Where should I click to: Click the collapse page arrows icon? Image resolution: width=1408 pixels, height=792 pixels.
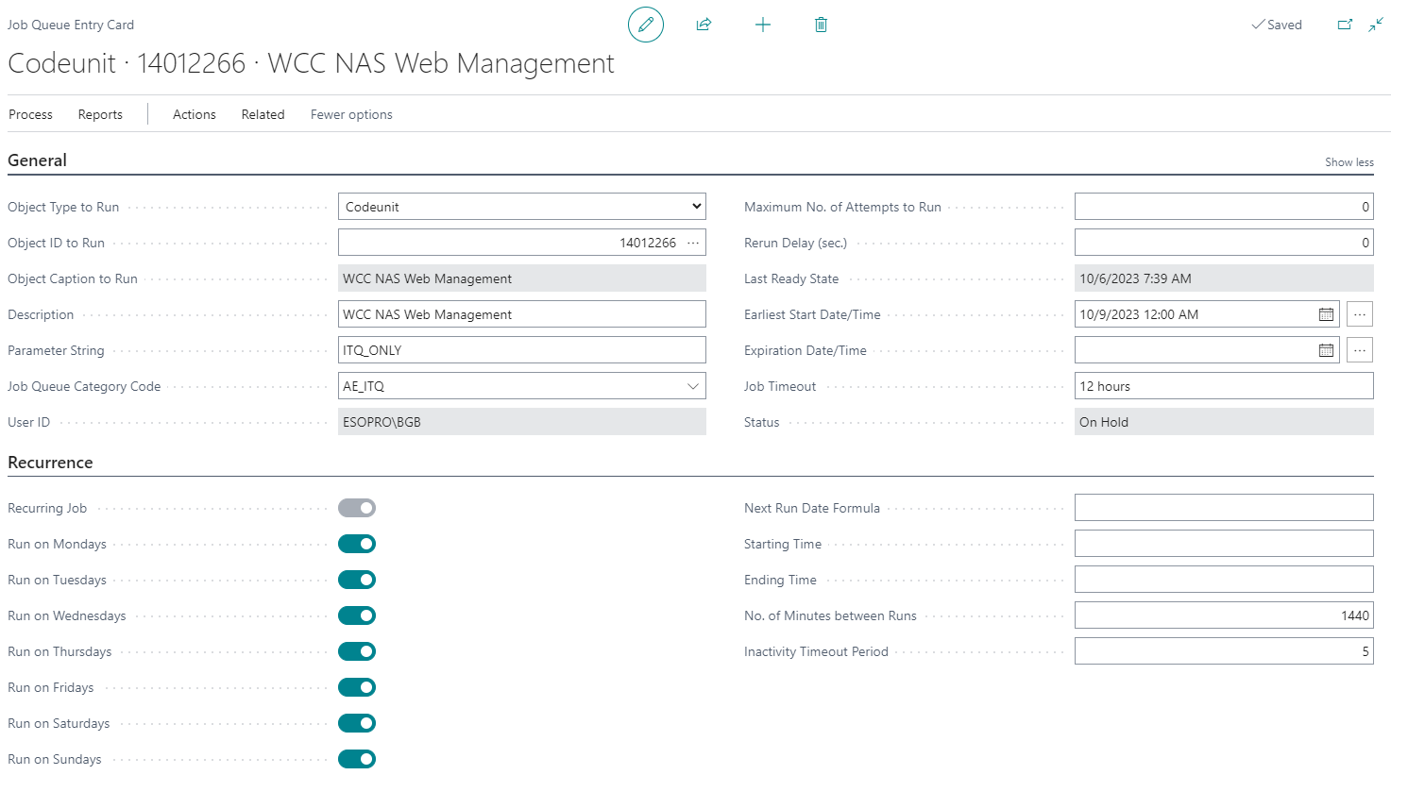(x=1376, y=25)
